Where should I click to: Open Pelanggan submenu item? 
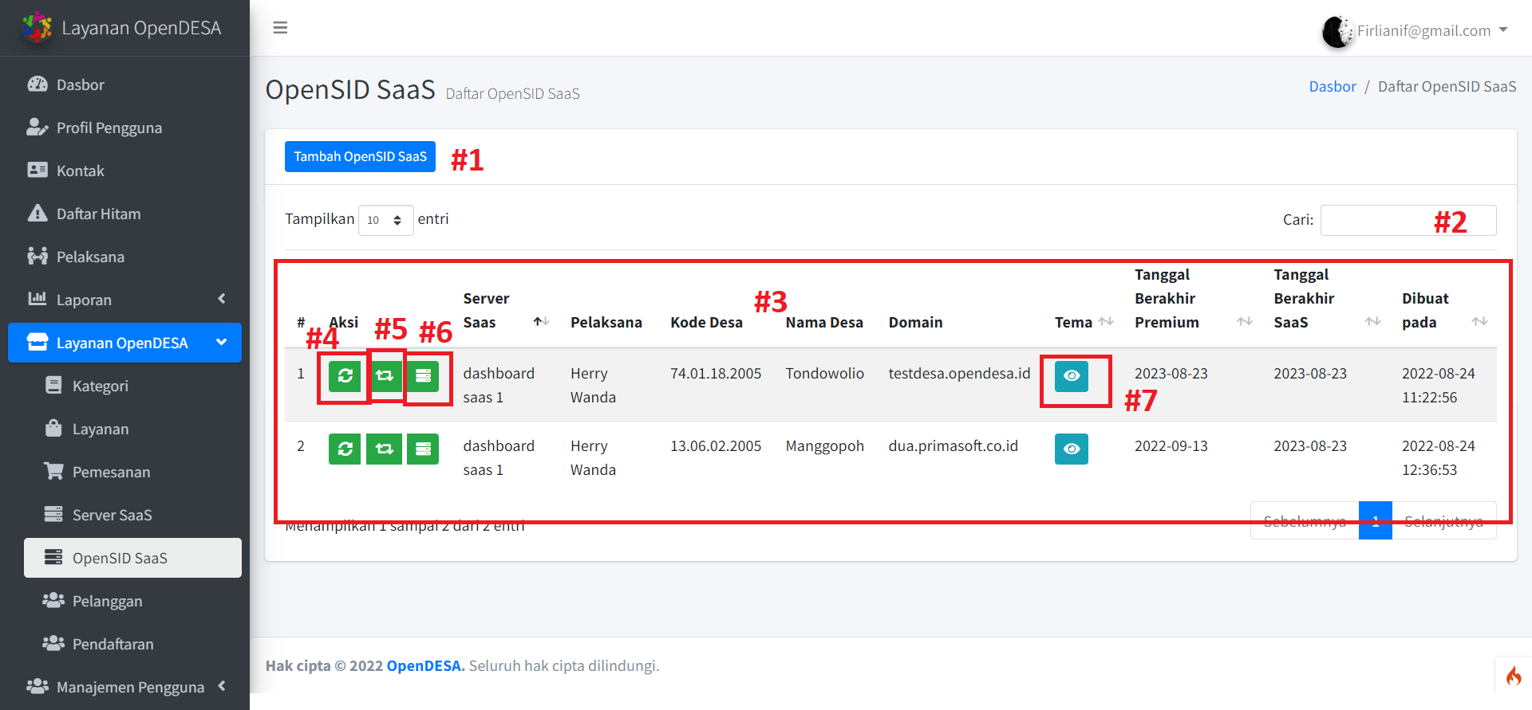click(x=132, y=601)
